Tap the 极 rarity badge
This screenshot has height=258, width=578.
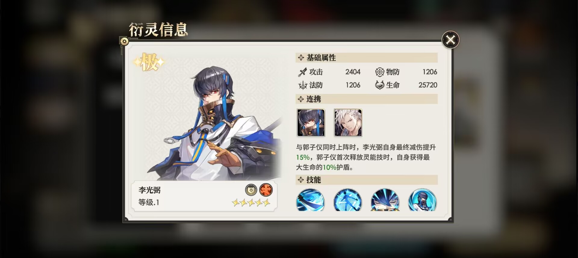pos(149,62)
